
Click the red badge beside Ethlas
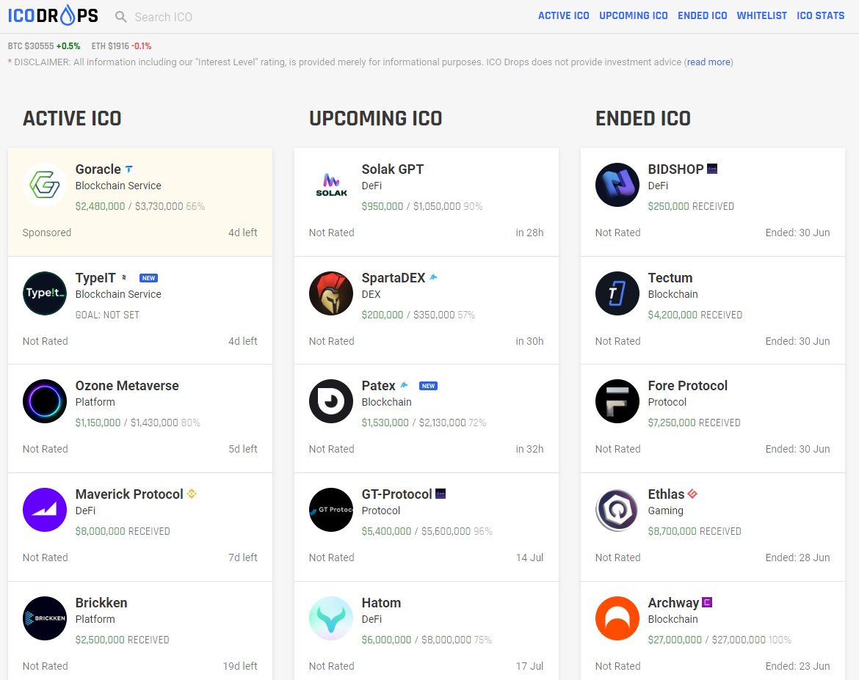tap(692, 494)
